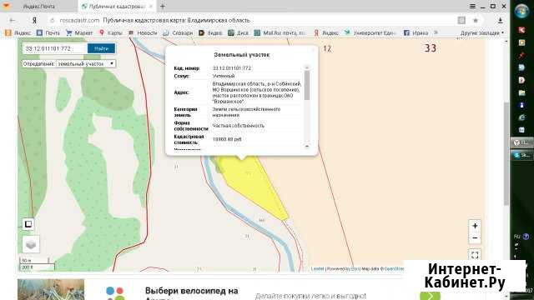Show more bookmarks via chevron
This screenshot has width=534, height=300.
pyautogui.click(x=436, y=32)
